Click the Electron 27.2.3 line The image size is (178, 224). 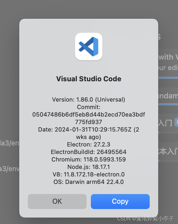click(88, 144)
